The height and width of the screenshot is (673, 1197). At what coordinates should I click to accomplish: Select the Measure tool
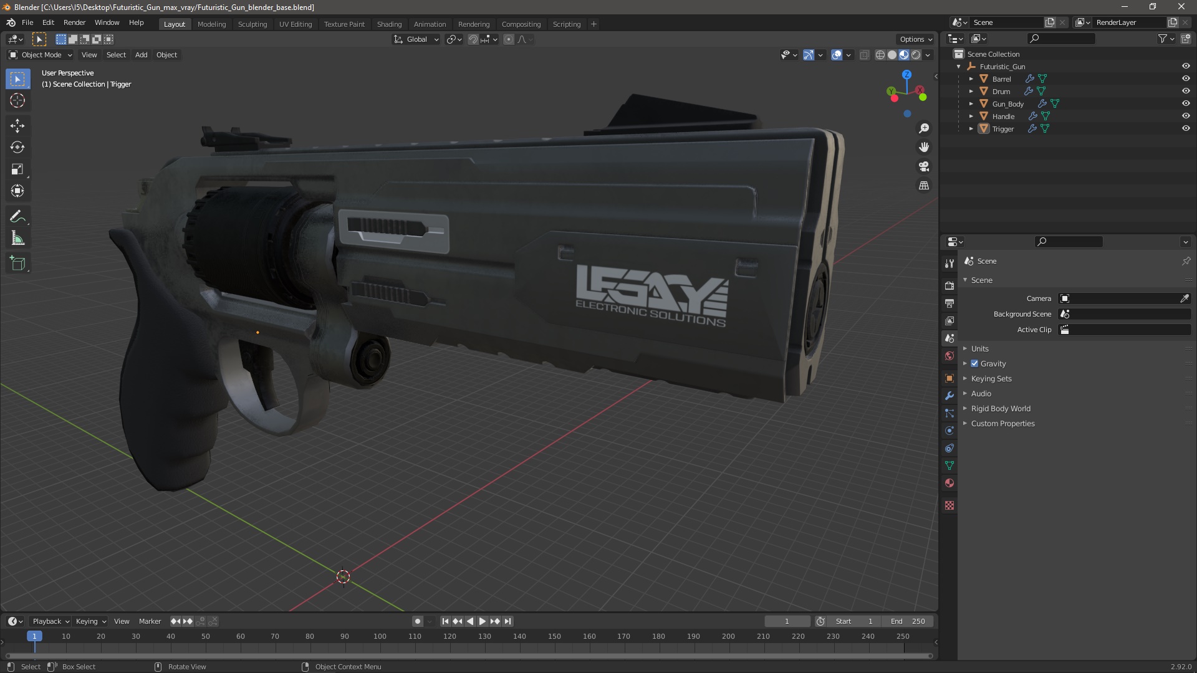(17, 239)
